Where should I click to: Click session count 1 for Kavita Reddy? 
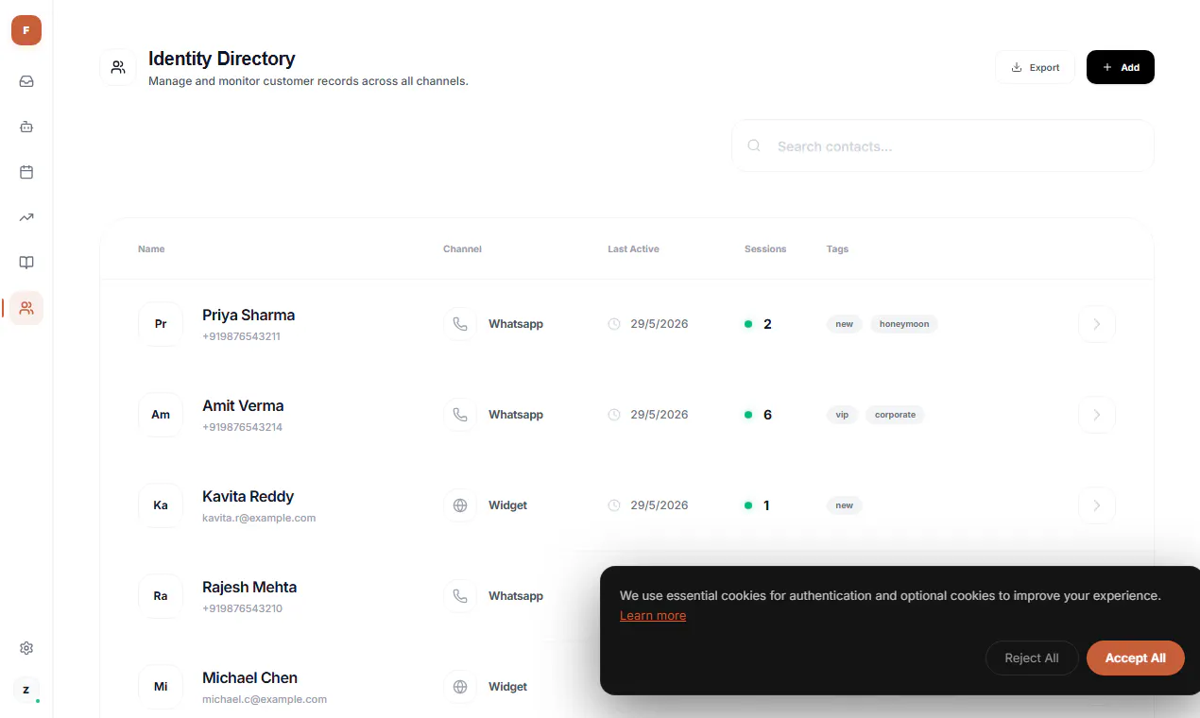point(766,505)
